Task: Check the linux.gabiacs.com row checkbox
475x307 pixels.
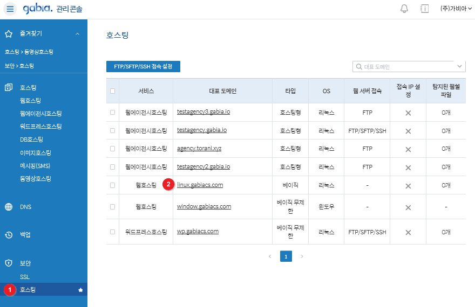Action: (113, 185)
